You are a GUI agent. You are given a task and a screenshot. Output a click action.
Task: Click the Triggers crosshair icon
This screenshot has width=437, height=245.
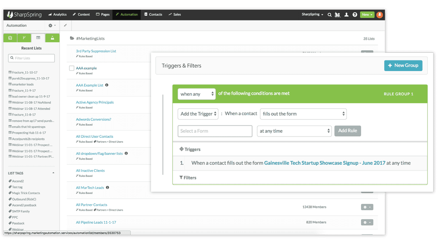click(x=181, y=149)
